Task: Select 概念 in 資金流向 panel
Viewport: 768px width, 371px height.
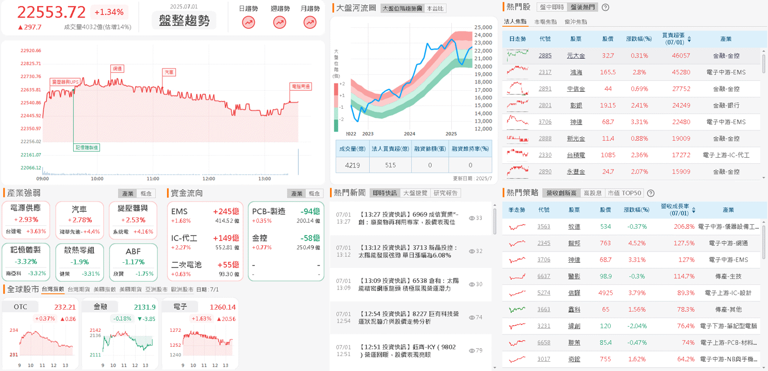Action: click(314, 194)
